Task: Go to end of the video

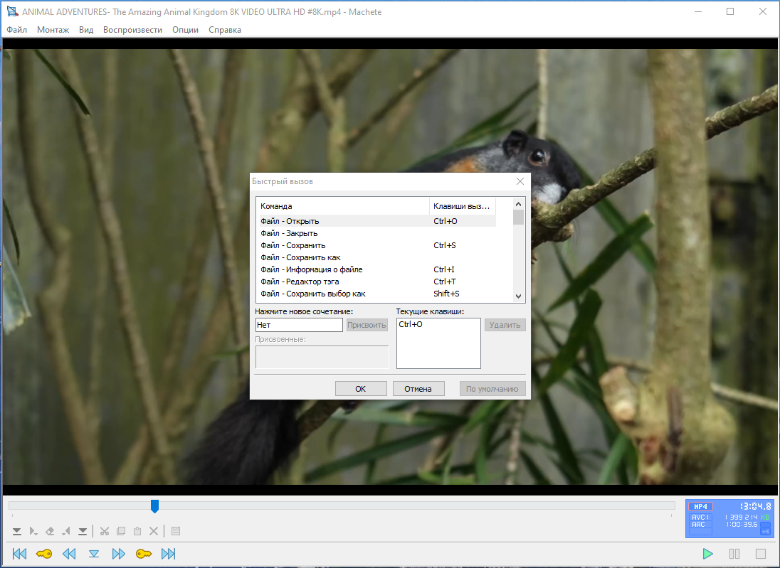Action: [x=168, y=554]
